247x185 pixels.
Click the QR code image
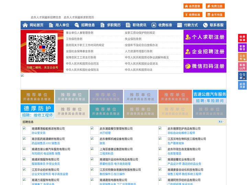(x=42, y=49)
